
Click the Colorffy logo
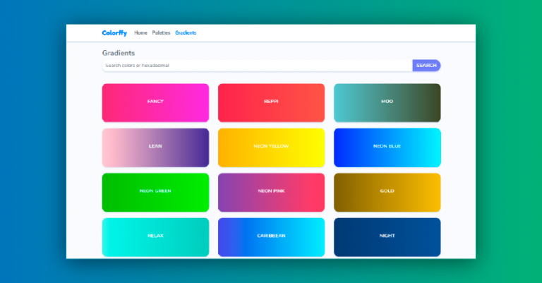pyautogui.click(x=114, y=33)
